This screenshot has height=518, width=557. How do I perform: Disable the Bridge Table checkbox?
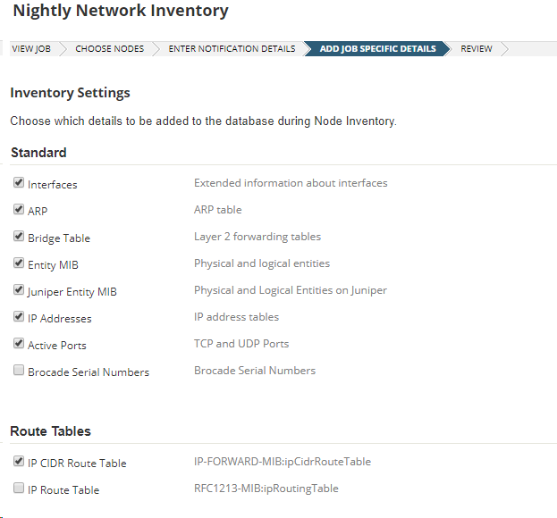tap(19, 237)
